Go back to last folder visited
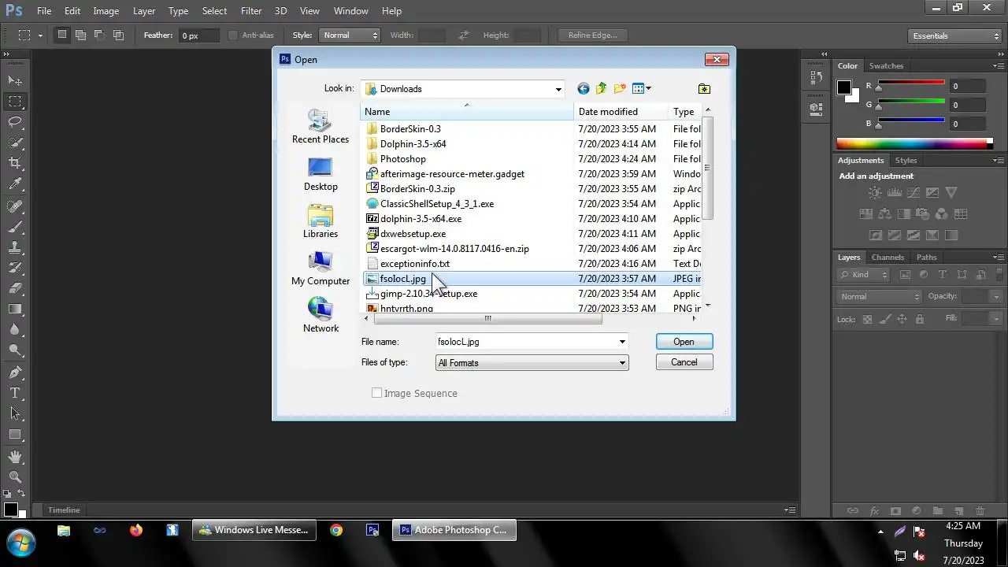 click(x=583, y=89)
